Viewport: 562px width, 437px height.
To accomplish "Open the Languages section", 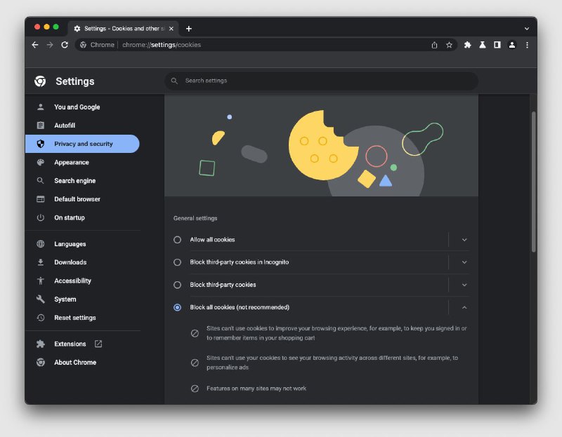I will point(70,243).
